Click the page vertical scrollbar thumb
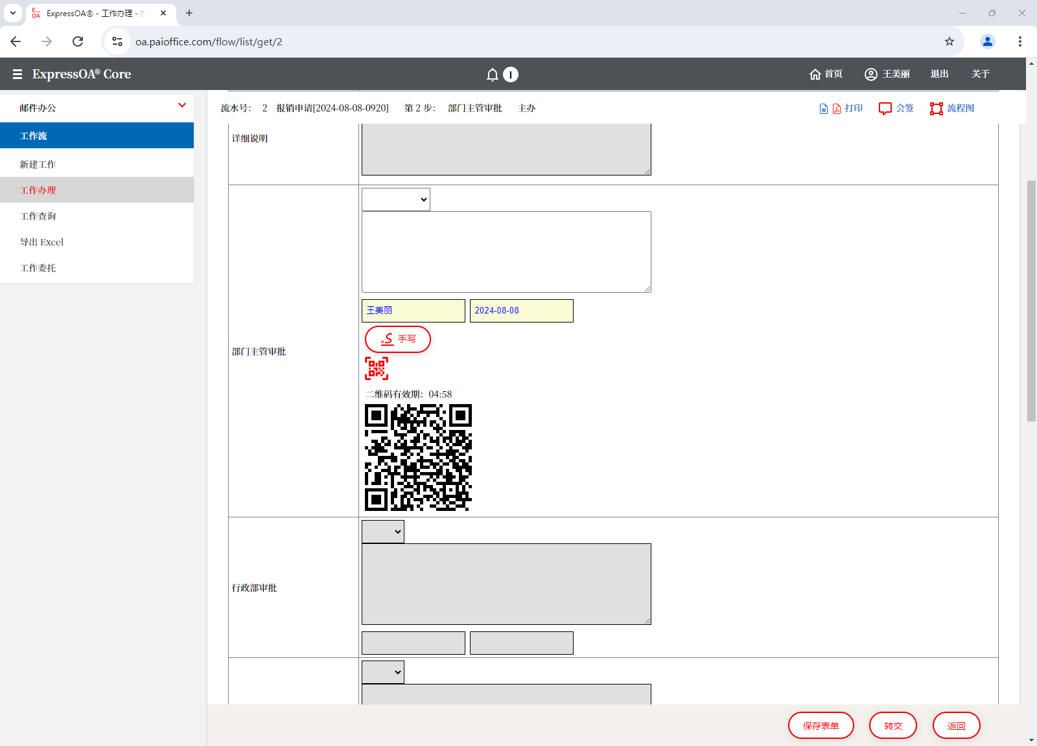1037x746 pixels. click(x=1031, y=301)
